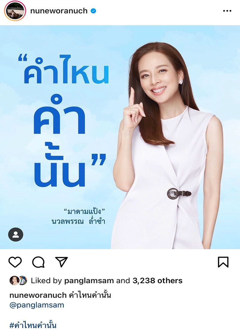
Task: Like the post with the heart icon
Action: tap(15, 262)
